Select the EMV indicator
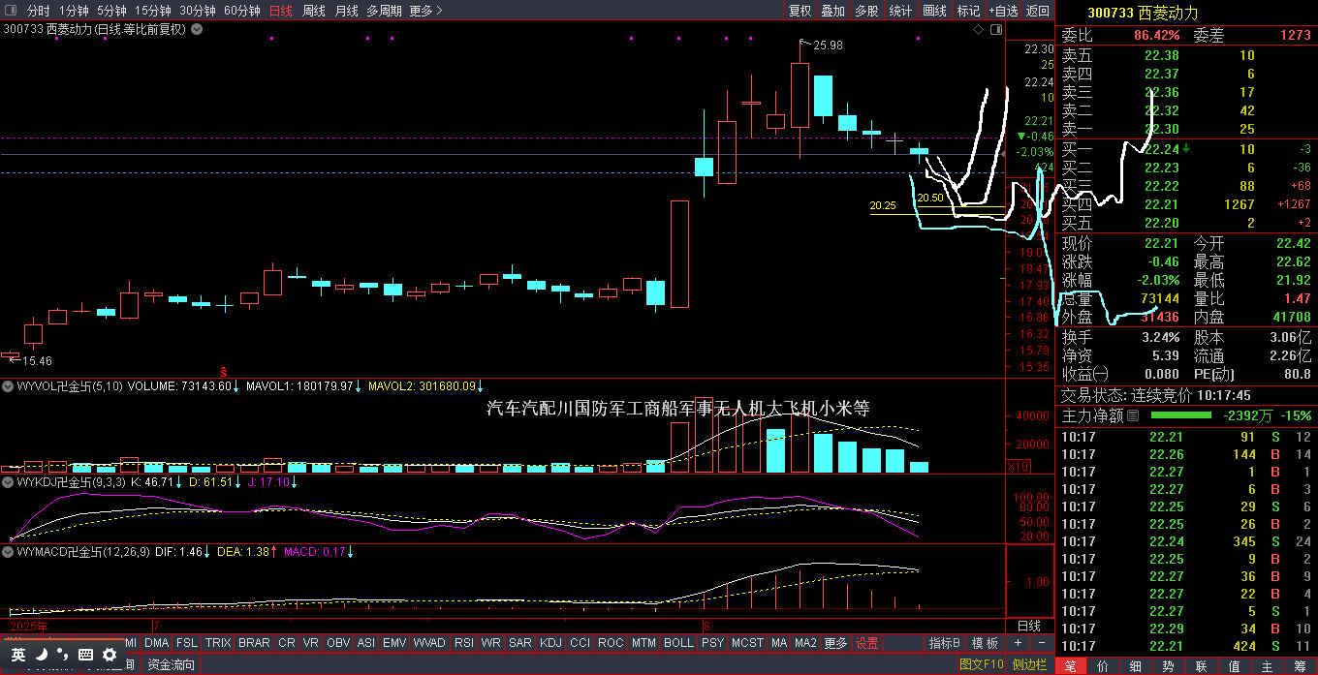1318x675 pixels. coord(394,642)
